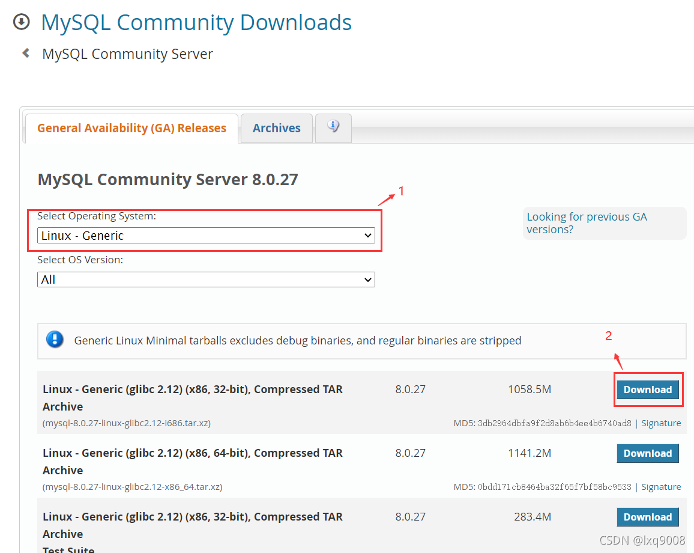Select MD5 hash 0bdd171cb8464ba32f65f7bf58bc9533
The height and width of the screenshot is (553, 694).
point(555,487)
